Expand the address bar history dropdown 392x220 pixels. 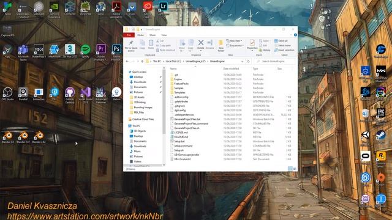243,61
